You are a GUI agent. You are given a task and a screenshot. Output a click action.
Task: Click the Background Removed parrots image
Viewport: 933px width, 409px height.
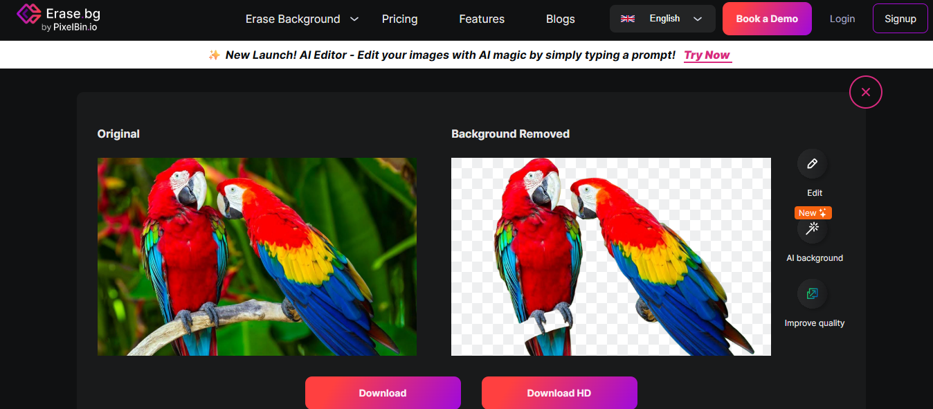tap(611, 257)
